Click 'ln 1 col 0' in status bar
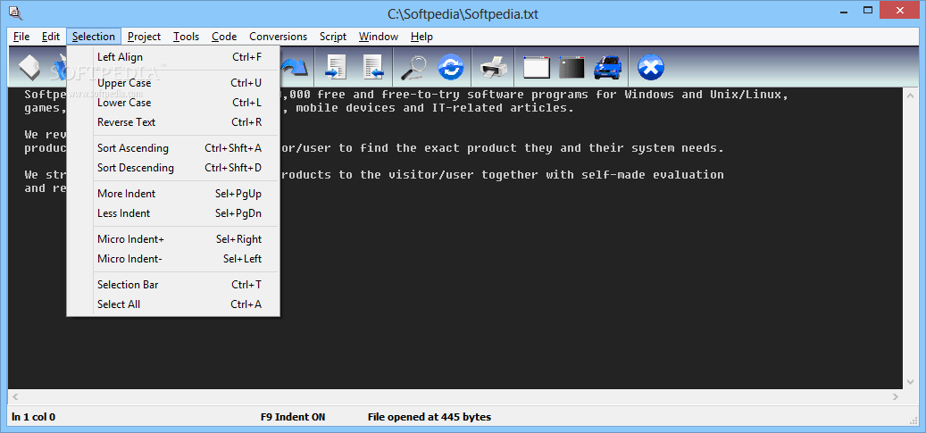The image size is (926, 433). pos(34,417)
